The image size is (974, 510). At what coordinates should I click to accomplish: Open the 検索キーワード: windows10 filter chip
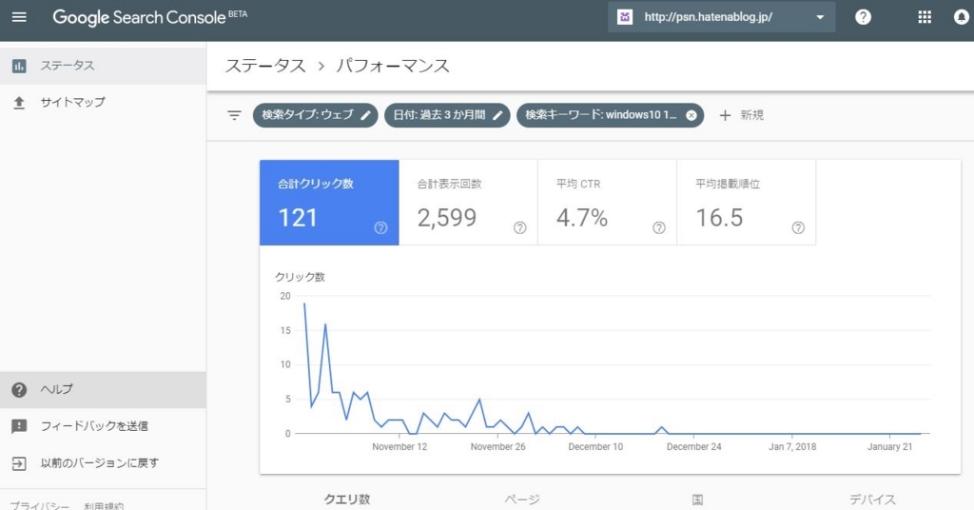[x=610, y=115]
